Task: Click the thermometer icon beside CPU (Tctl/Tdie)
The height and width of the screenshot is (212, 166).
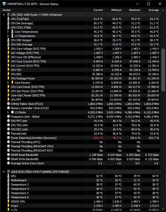Action: pyautogui.click(x=8, y=19)
